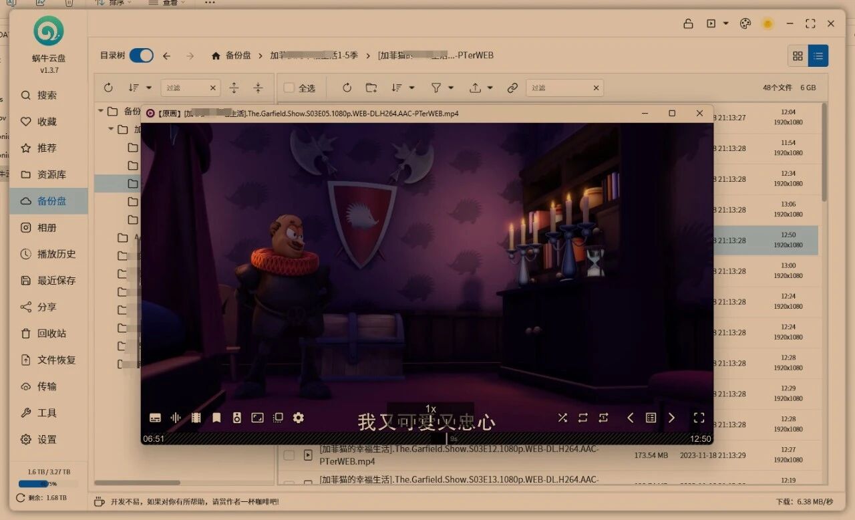Open 工具 tools

[48, 413]
